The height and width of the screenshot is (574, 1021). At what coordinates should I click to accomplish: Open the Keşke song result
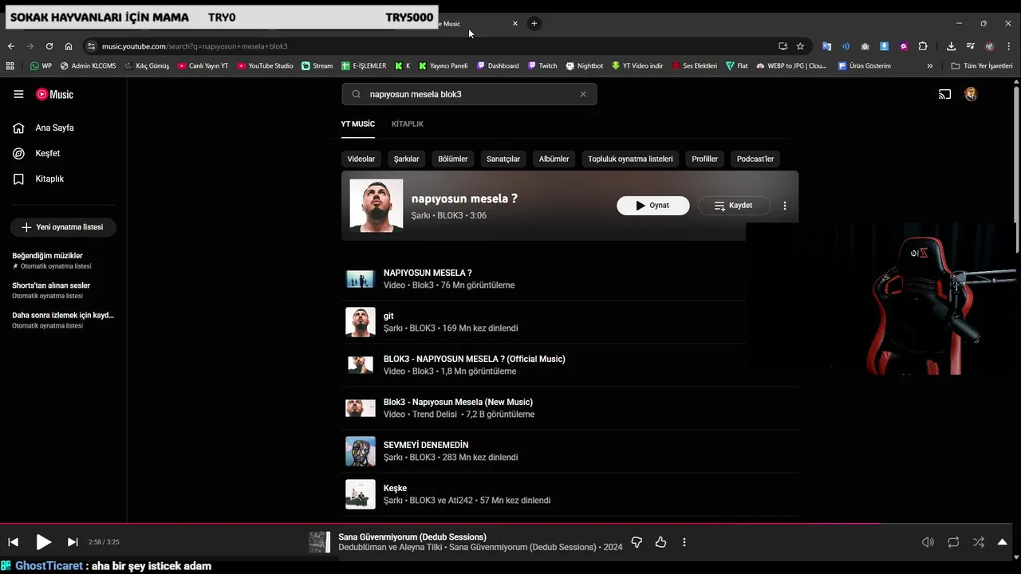[x=570, y=494]
